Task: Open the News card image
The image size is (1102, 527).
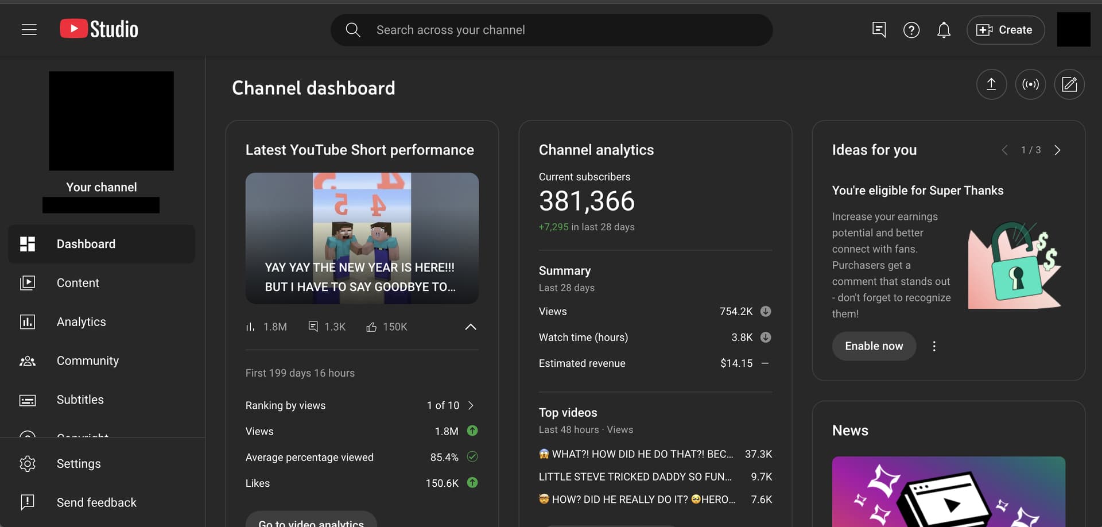Action: (949, 491)
